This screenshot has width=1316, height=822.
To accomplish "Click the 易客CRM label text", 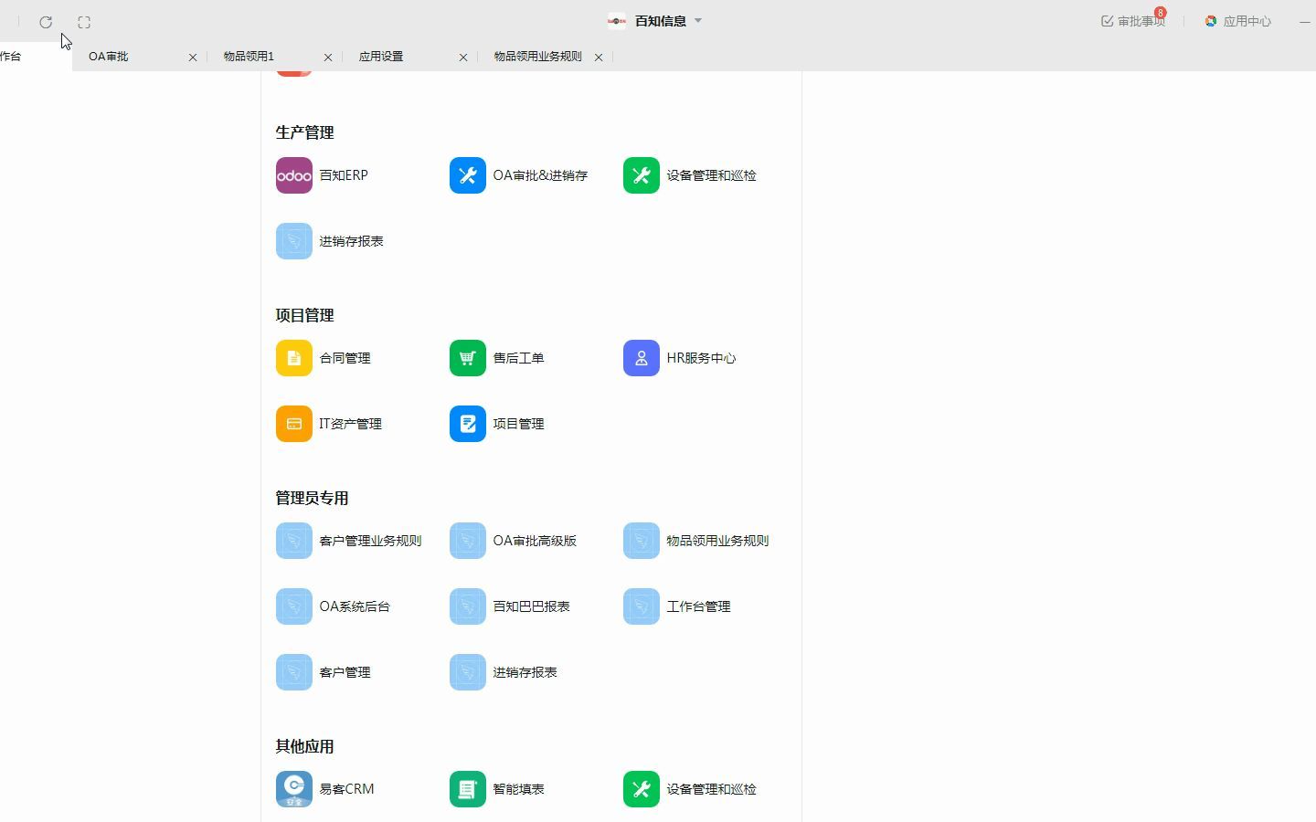I will coord(347,789).
